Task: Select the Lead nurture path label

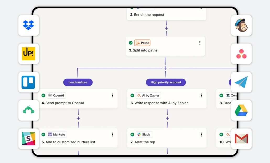Action: [x=78, y=82]
